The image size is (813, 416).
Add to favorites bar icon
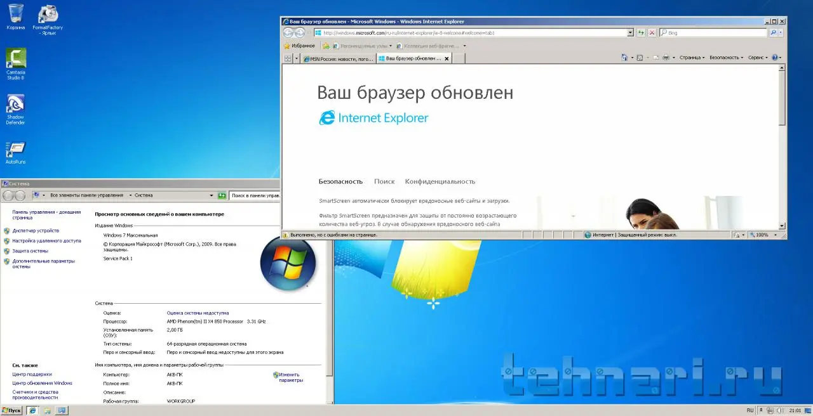click(326, 46)
